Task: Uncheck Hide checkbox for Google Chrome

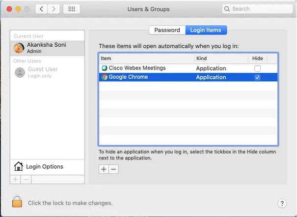Action: [x=258, y=77]
